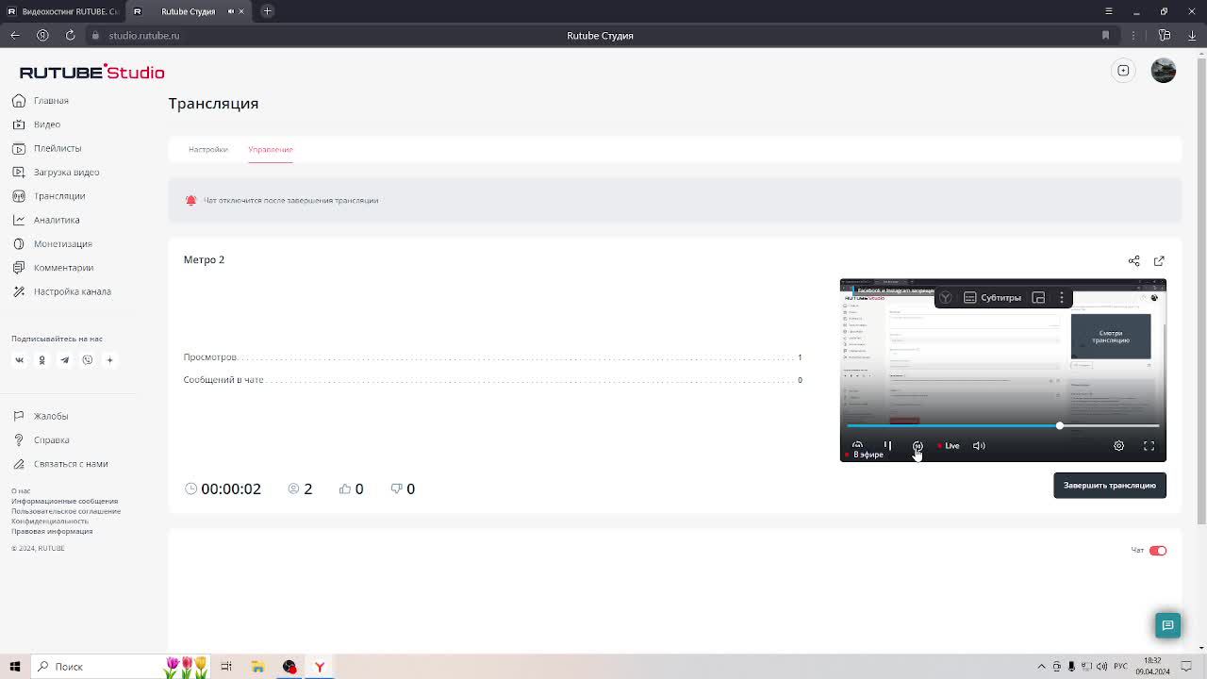This screenshot has width=1207, height=679.
Task: Toggle the Чат switch off
Action: click(1158, 551)
